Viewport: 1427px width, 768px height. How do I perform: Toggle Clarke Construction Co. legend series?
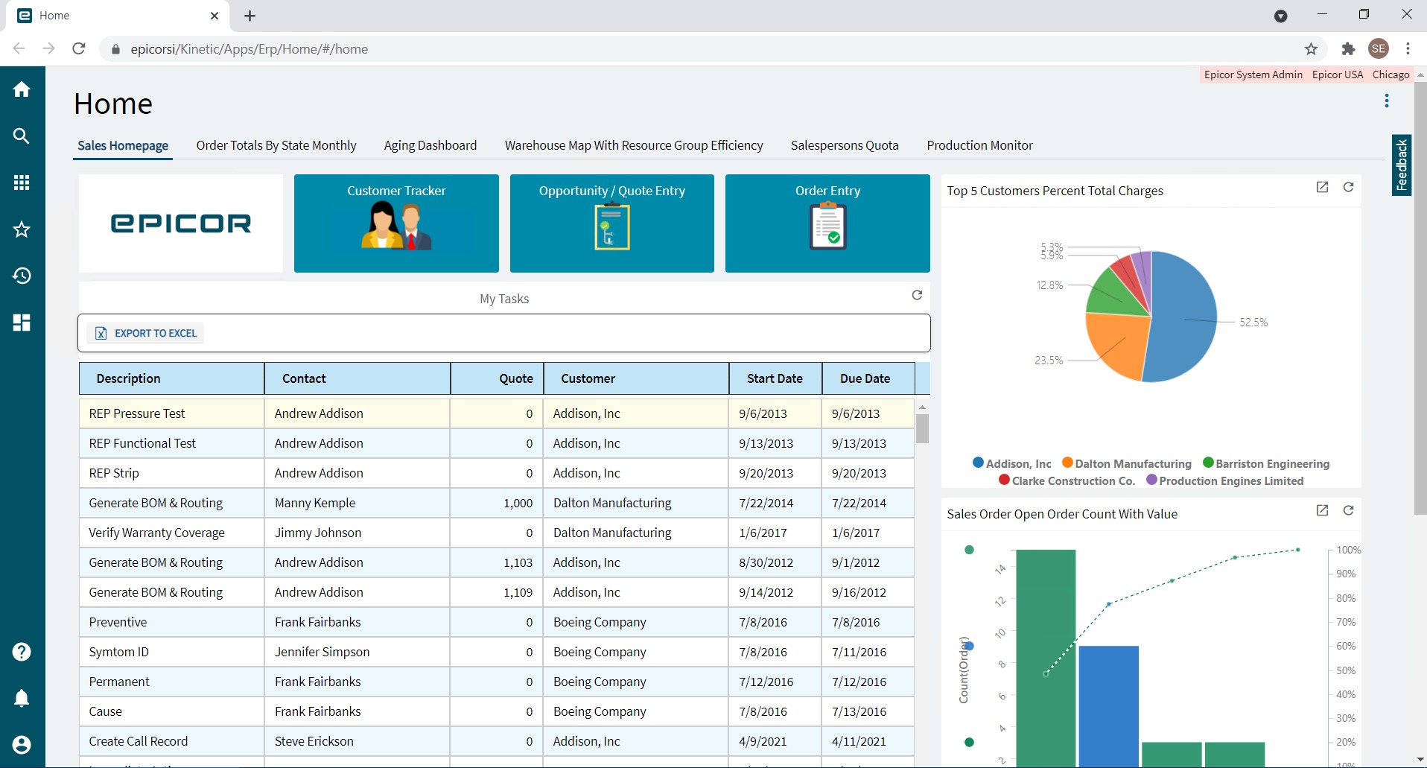(1067, 481)
